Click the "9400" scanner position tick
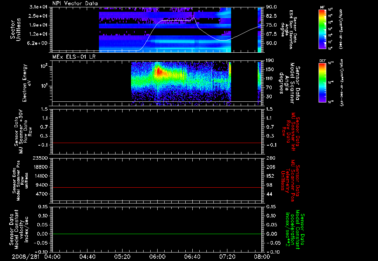 click(41, 185)
